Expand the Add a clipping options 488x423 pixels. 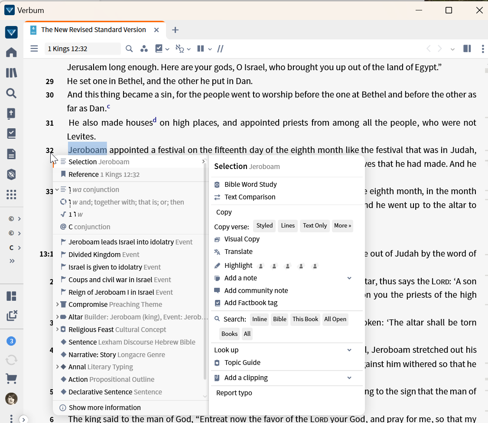click(x=349, y=377)
